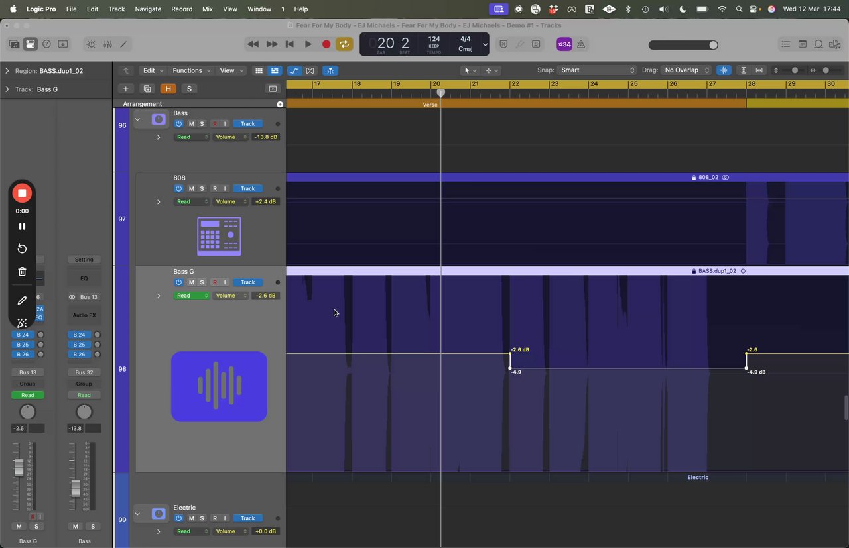Click the Track automation button on 808
Image resolution: width=849 pixels, height=548 pixels.
tap(247, 188)
